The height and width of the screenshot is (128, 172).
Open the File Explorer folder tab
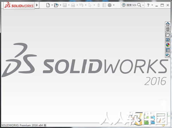[168, 34]
